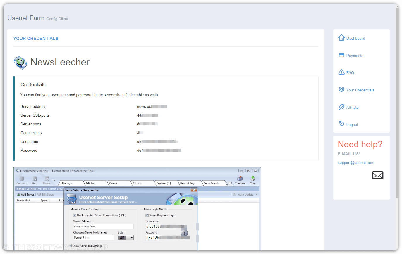This screenshot has height=254, width=402.
Task: Click the Logout arrow icon
Action: point(341,123)
